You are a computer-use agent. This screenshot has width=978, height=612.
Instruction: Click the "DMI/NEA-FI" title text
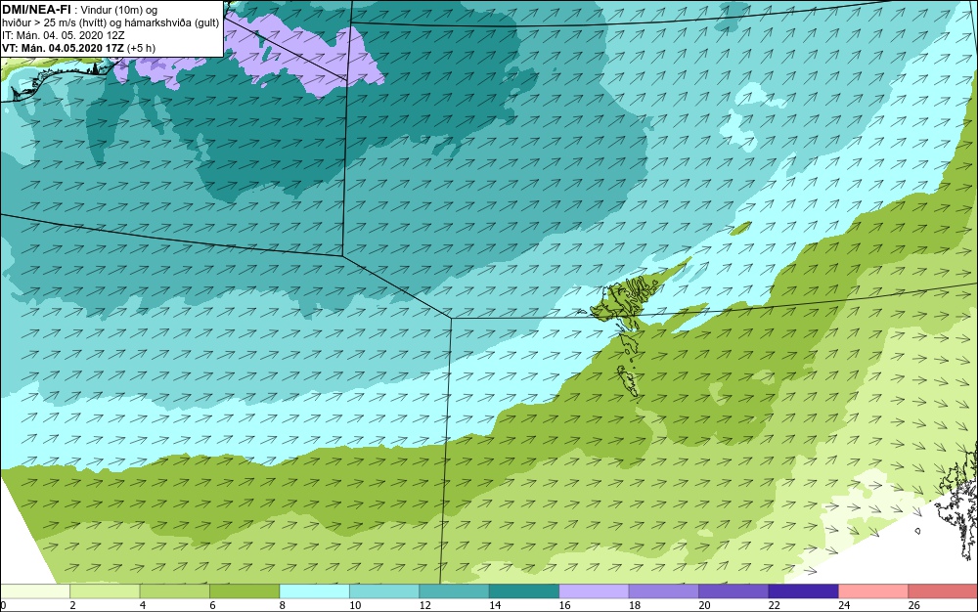[x=36, y=10]
